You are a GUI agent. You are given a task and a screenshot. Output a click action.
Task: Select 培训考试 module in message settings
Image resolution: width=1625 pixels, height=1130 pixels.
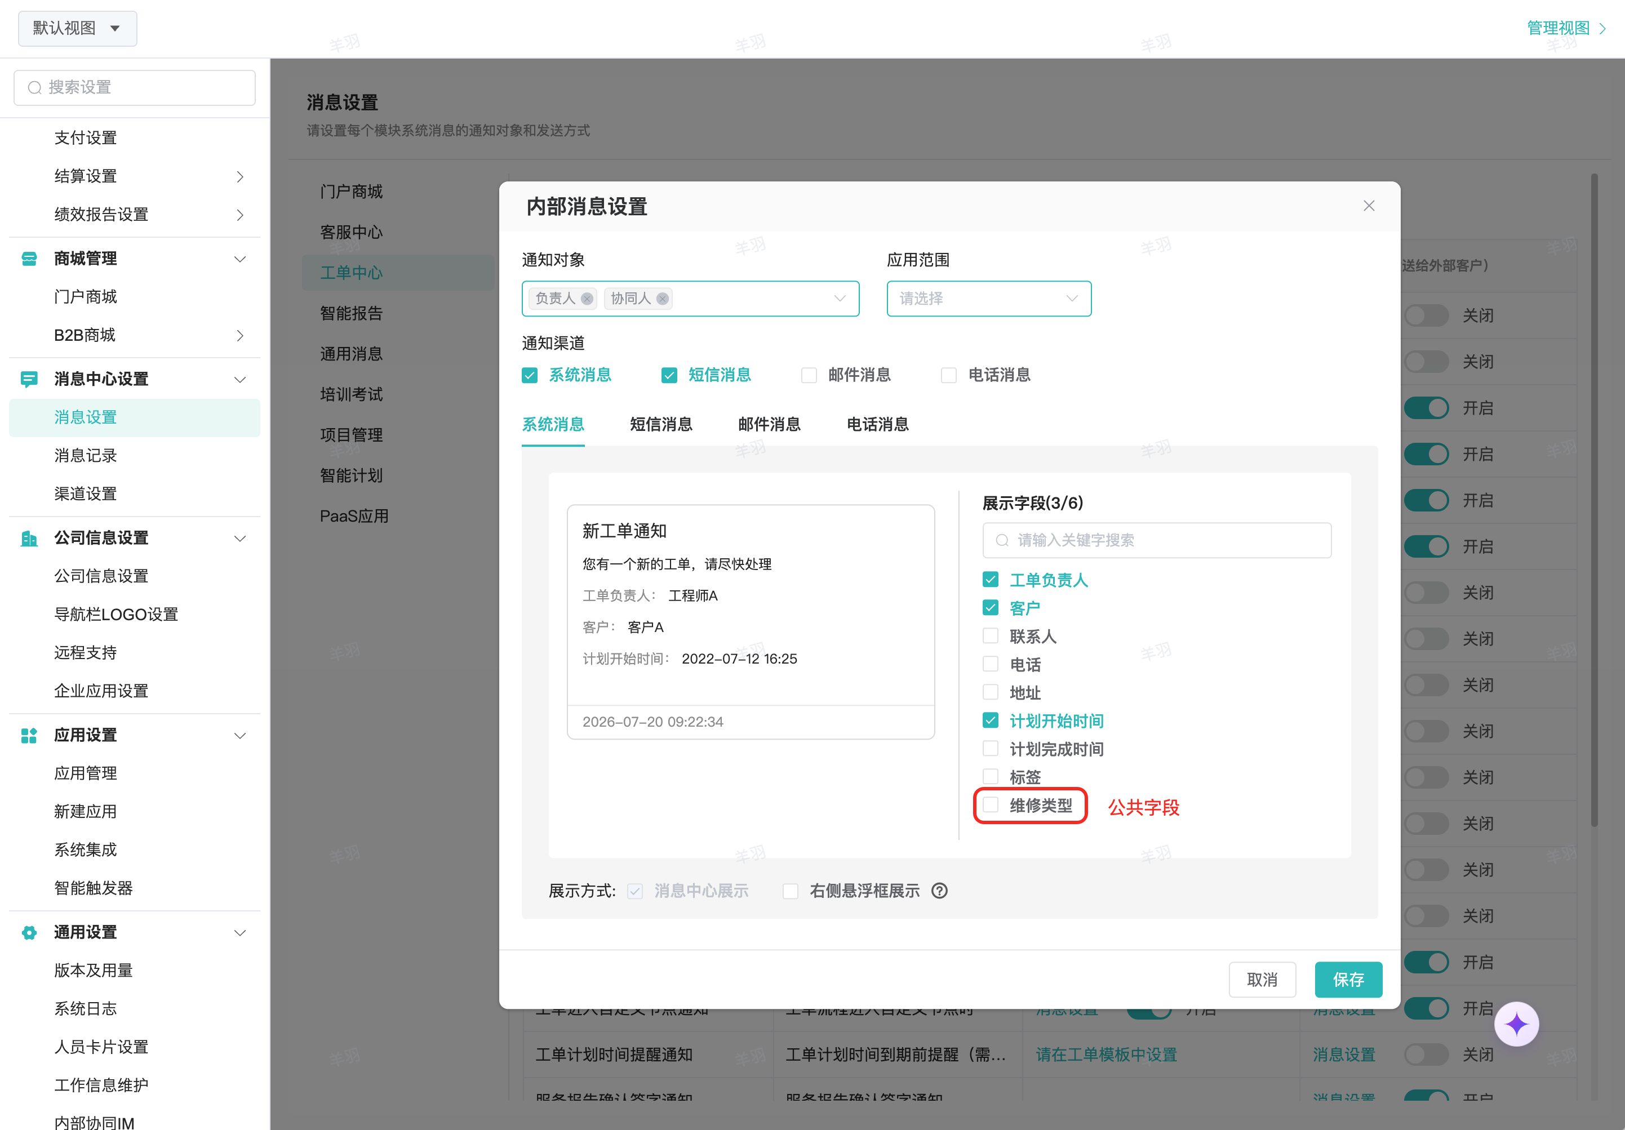(x=351, y=394)
